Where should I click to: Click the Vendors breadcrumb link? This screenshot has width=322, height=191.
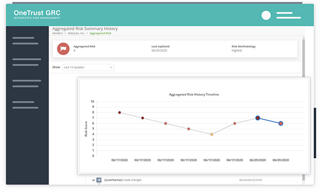[x=57, y=33]
